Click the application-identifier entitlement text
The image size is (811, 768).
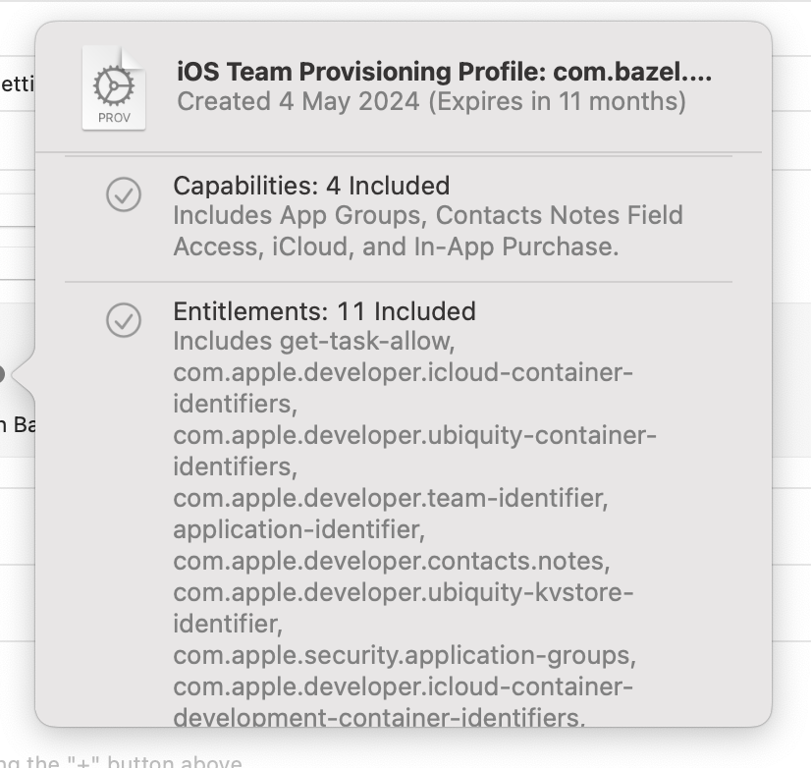(298, 529)
